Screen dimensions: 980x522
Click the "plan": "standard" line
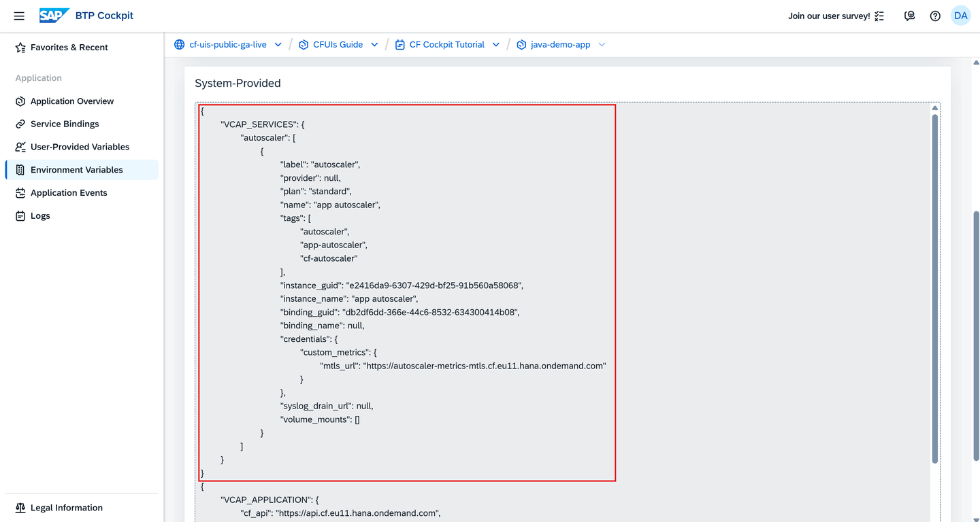pos(316,192)
